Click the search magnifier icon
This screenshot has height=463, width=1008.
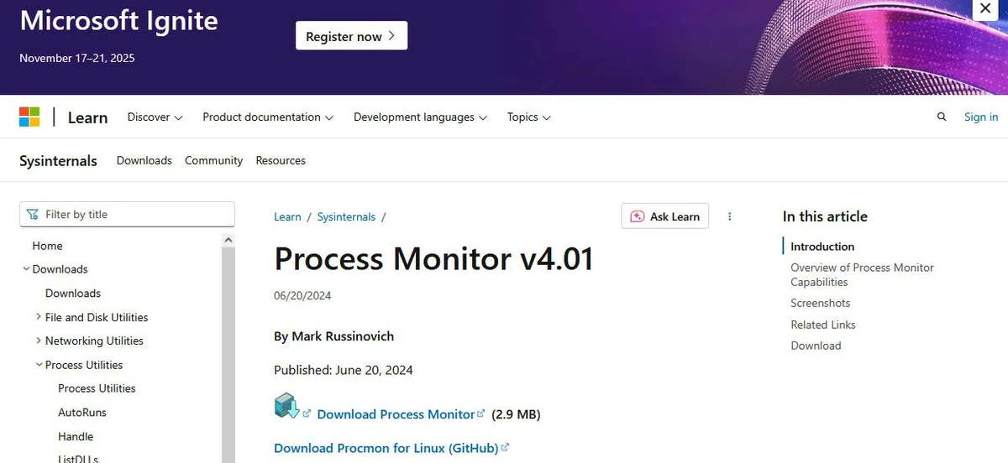[942, 117]
